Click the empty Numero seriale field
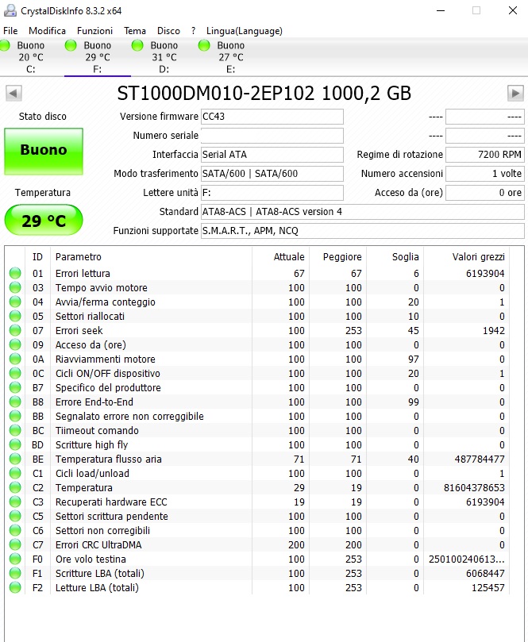This screenshot has width=528, height=642. tap(272, 136)
